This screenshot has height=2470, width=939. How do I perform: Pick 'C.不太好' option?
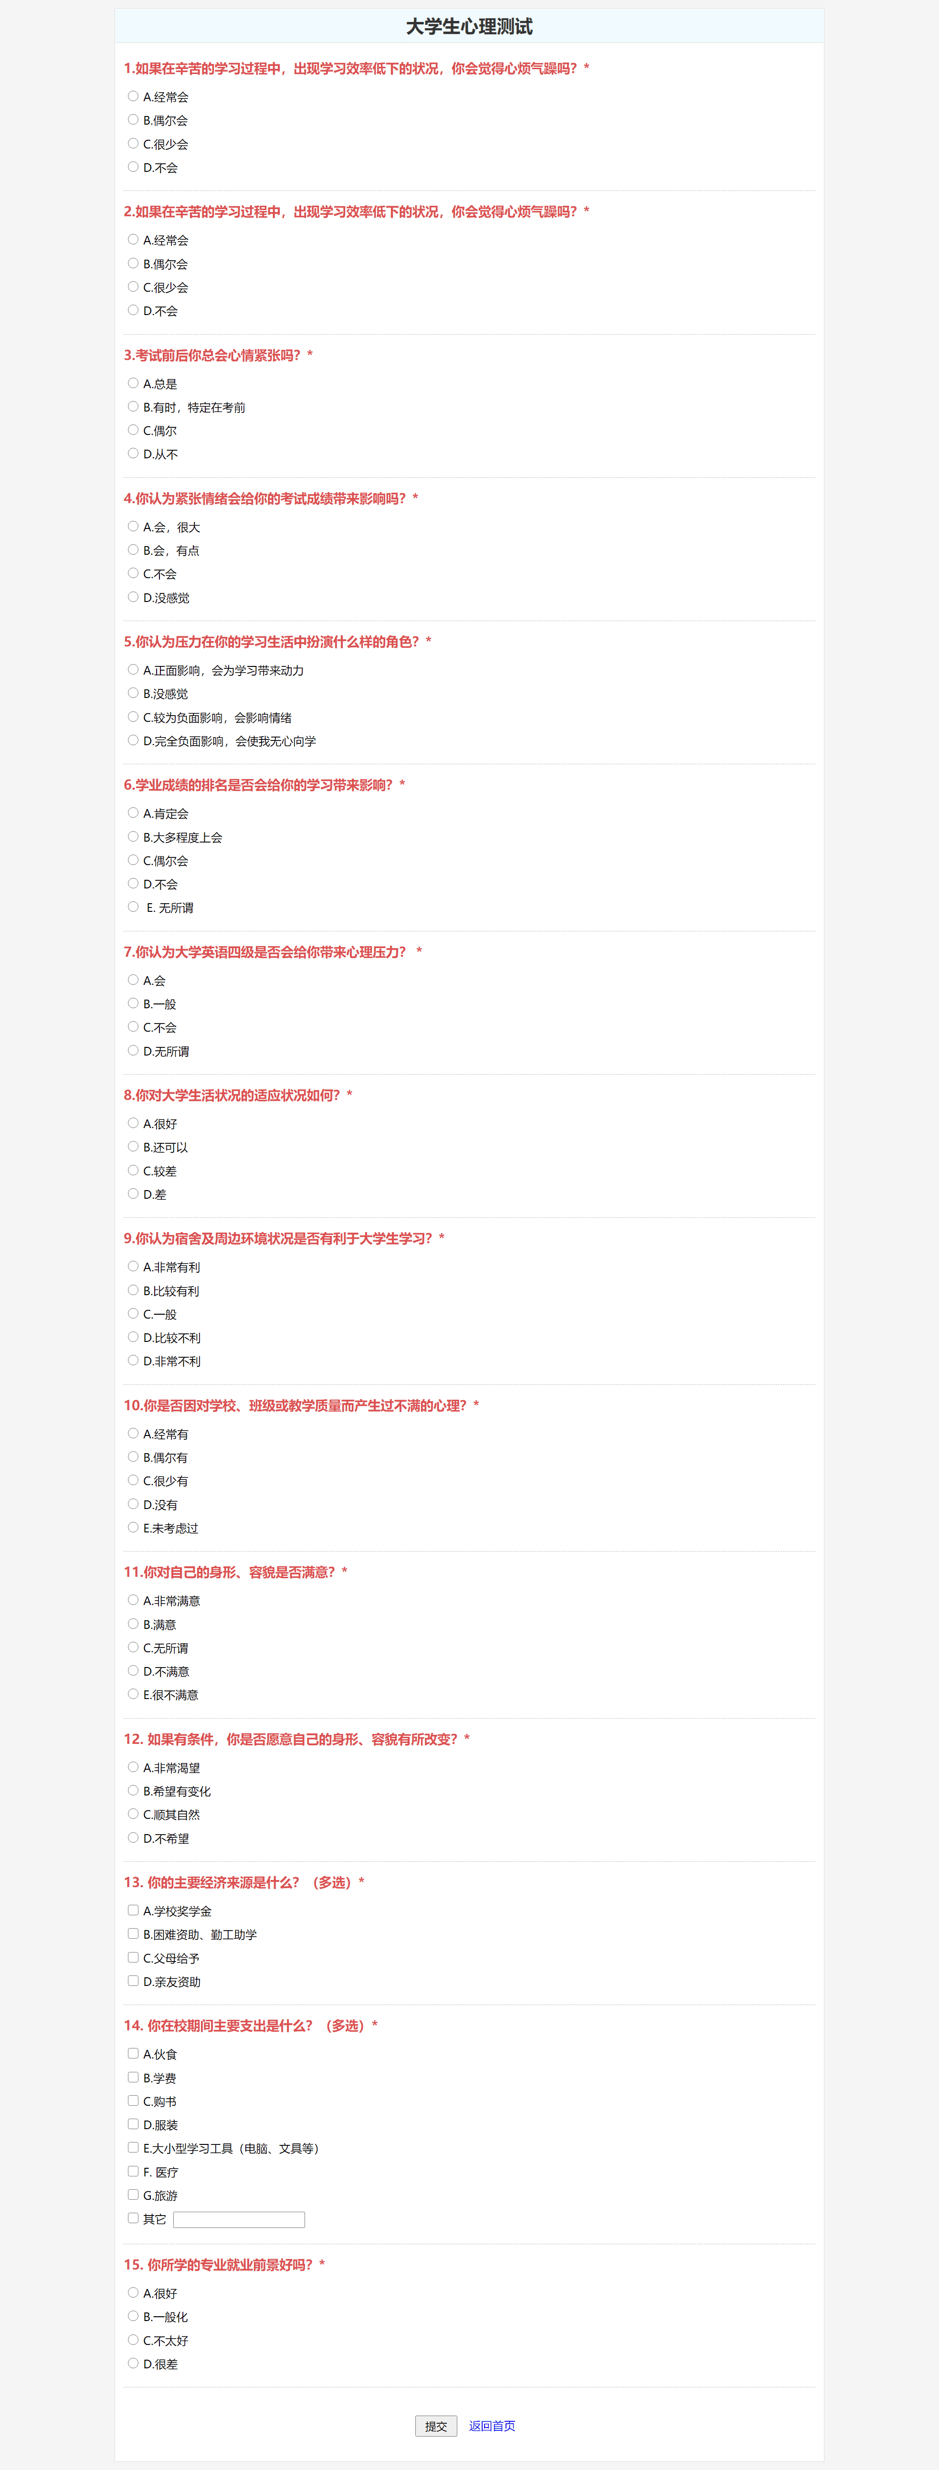[133, 2340]
